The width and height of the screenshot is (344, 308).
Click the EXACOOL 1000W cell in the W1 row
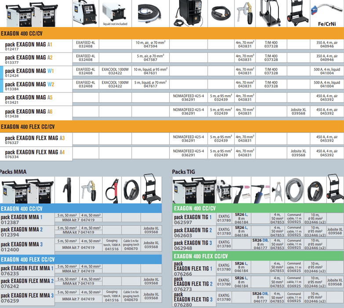coord(115,71)
